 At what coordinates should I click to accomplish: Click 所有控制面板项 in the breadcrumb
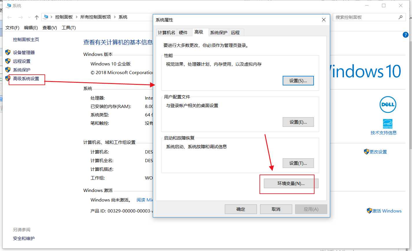coord(95,17)
